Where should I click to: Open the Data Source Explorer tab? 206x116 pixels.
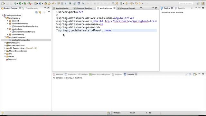101,74
